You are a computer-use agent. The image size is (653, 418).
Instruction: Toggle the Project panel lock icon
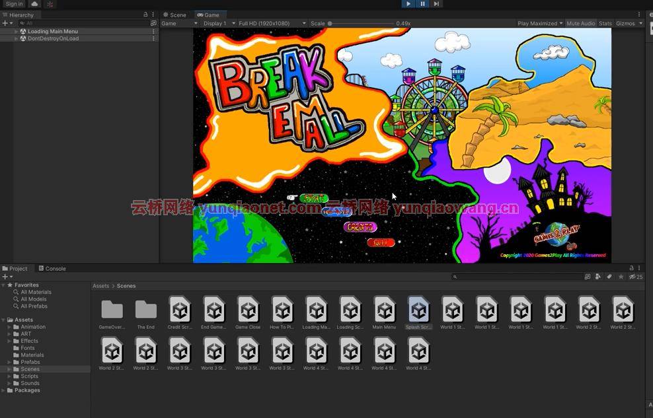coord(631,268)
